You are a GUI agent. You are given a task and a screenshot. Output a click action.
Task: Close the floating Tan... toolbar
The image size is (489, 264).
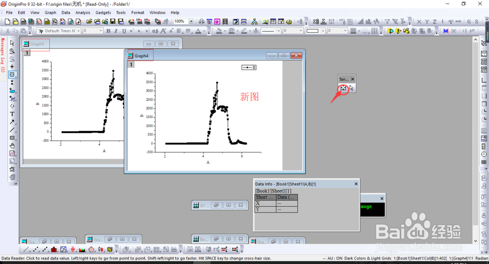click(353, 79)
